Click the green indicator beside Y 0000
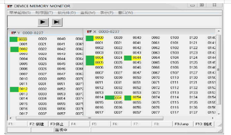This screenshot has width=231, height=135. click(13, 39)
